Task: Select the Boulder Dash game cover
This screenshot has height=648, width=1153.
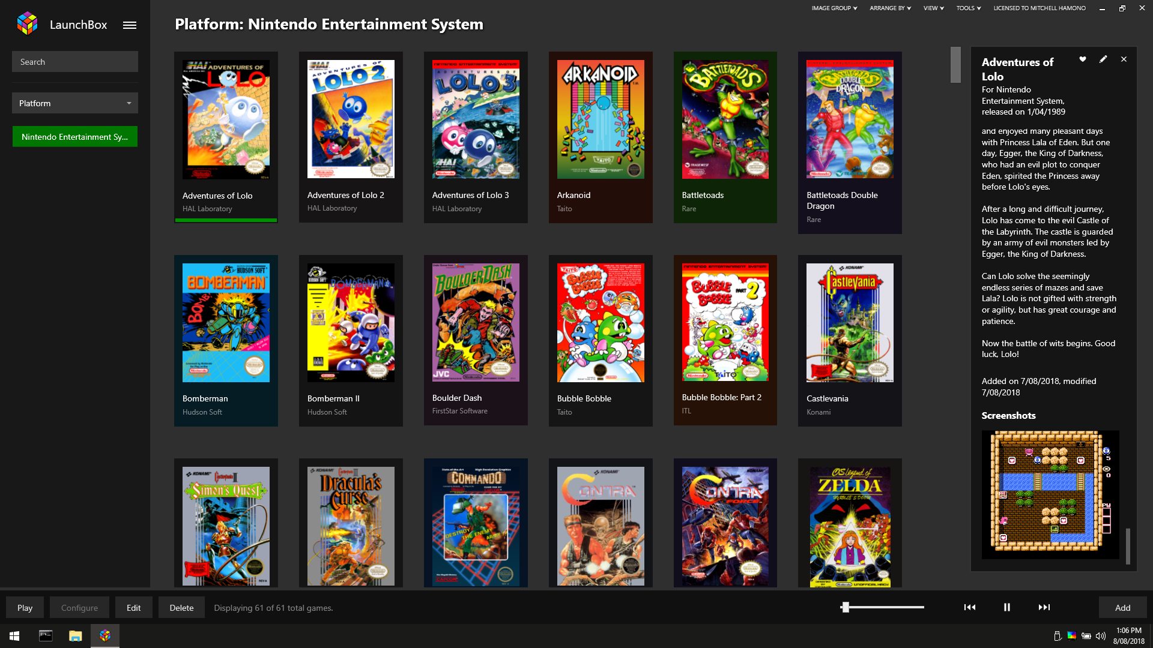Action: pyautogui.click(x=476, y=322)
